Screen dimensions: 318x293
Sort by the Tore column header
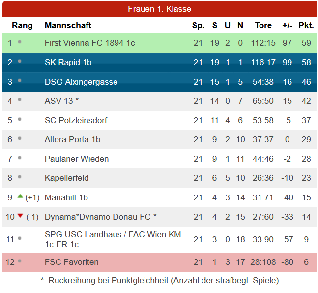click(x=263, y=26)
